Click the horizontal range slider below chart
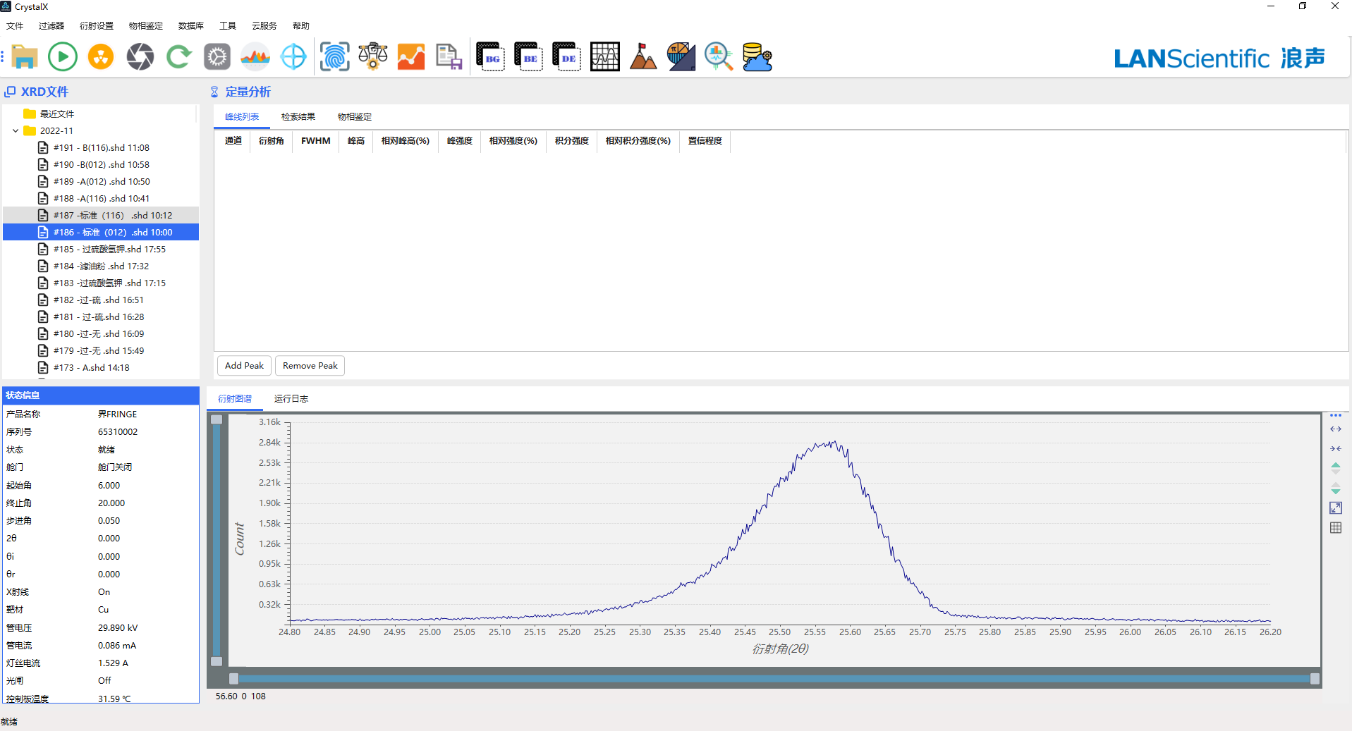Viewport: 1352px width, 731px height. [x=774, y=679]
